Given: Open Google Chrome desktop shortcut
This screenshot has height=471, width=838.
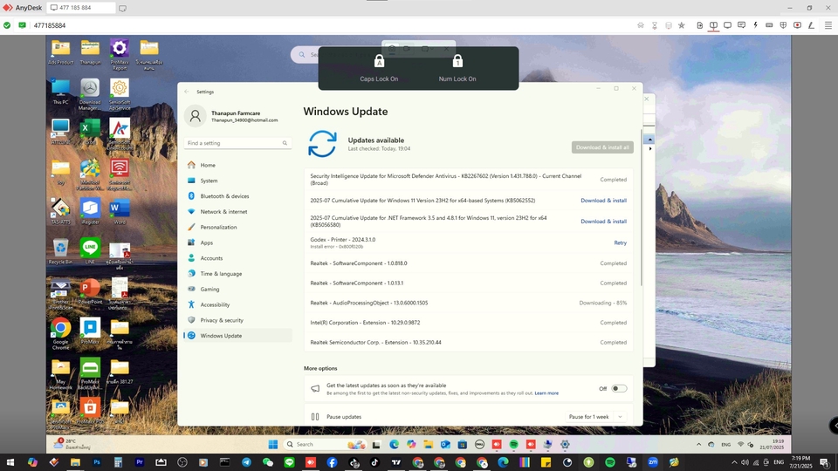Looking at the screenshot, I should (x=60, y=332).
